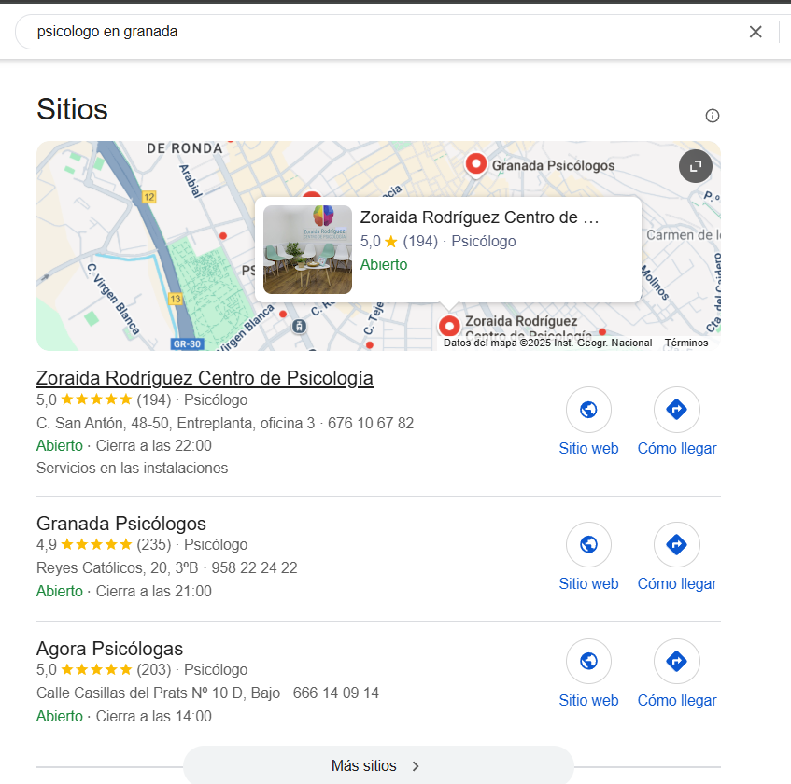Click the 'Carmen de l' label on the map
791x784 pixels.
(x=684, y=235)
